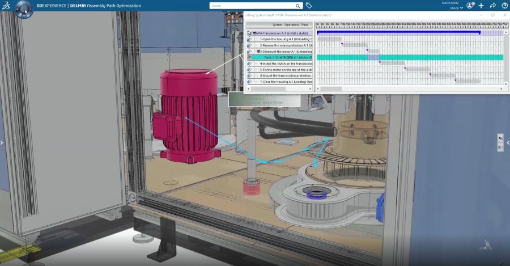Toggle icon for 4-Install the clutch row
Screen dimensions: 510x266
click(x=249, y=64)
